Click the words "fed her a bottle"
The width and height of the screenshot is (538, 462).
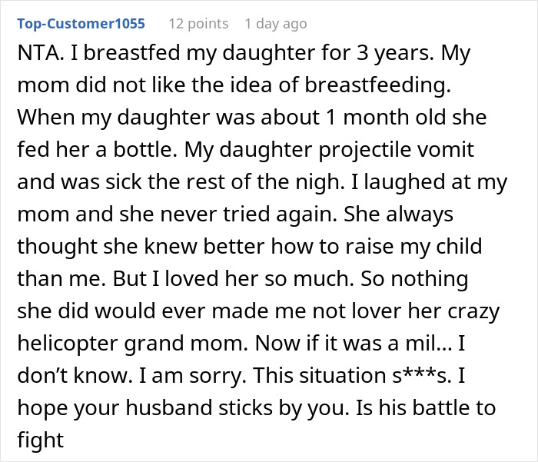[x=96, y=151]
